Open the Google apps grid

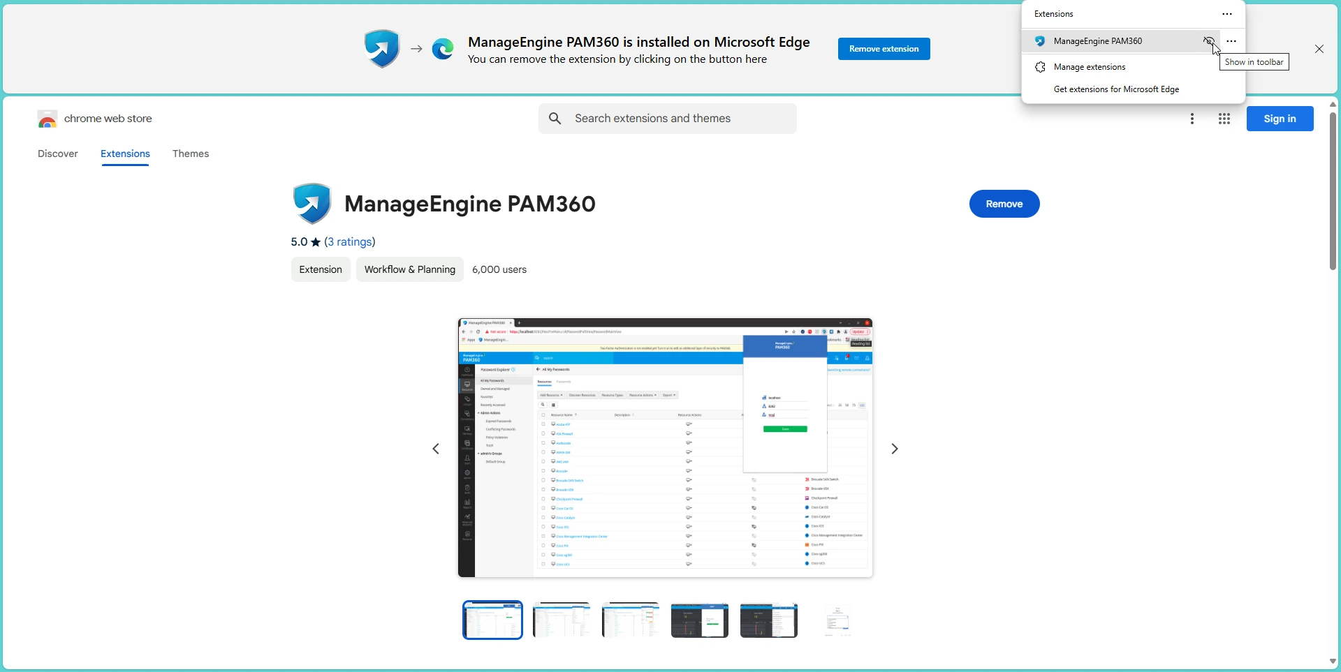pos(1224,119)
